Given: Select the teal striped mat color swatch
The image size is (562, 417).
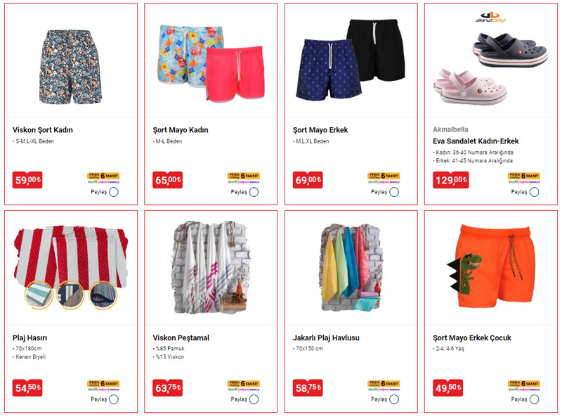Looking at the screenshot, I should pyautogui.click(x=39, y=295).
